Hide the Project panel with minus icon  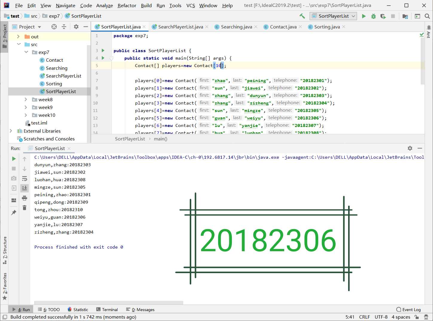pos(86,27)
